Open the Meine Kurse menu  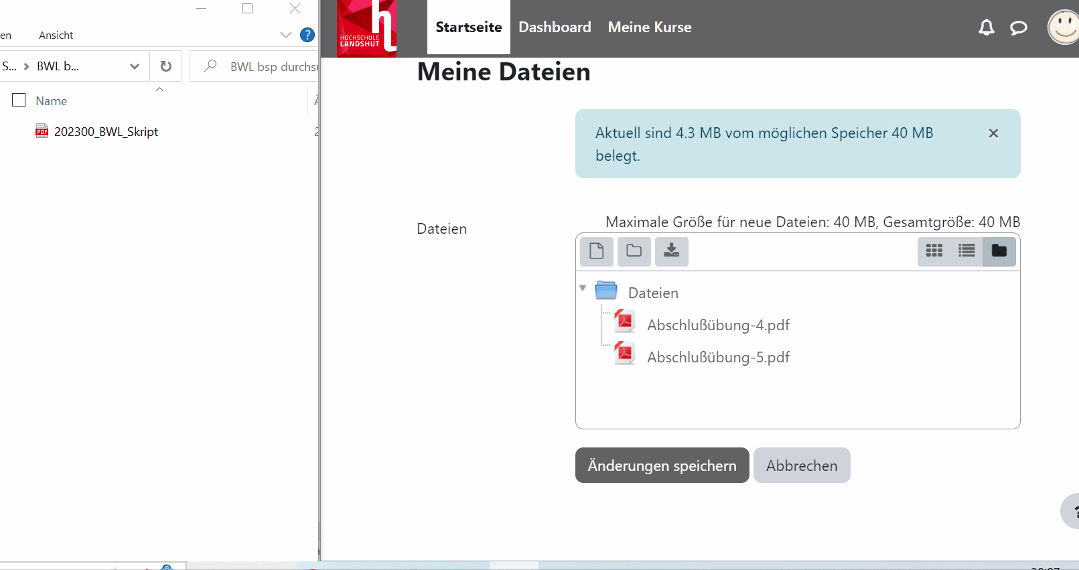(649, 27)
